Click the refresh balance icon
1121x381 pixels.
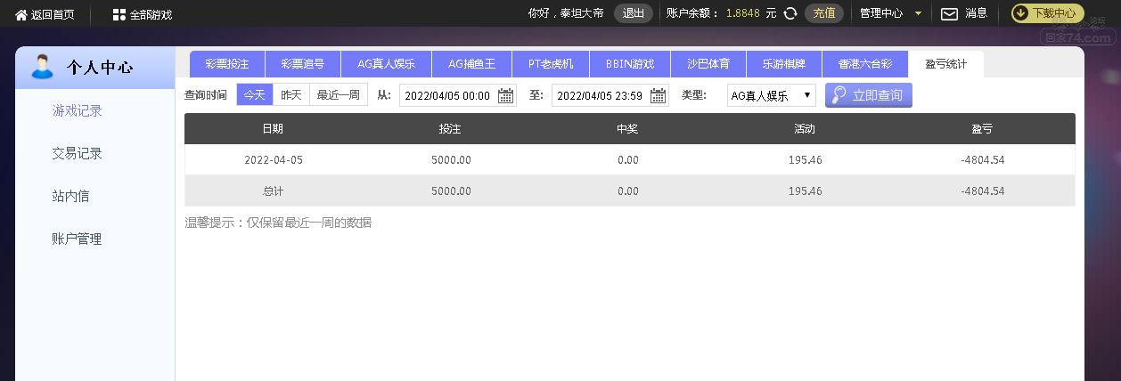(790, 13)
